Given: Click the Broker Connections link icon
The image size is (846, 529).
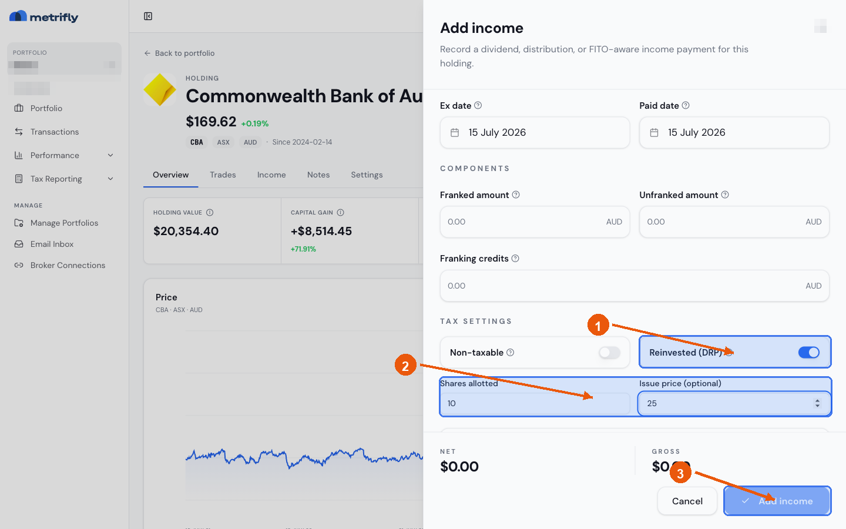Looking at the screenshot, I should (19, 265).
